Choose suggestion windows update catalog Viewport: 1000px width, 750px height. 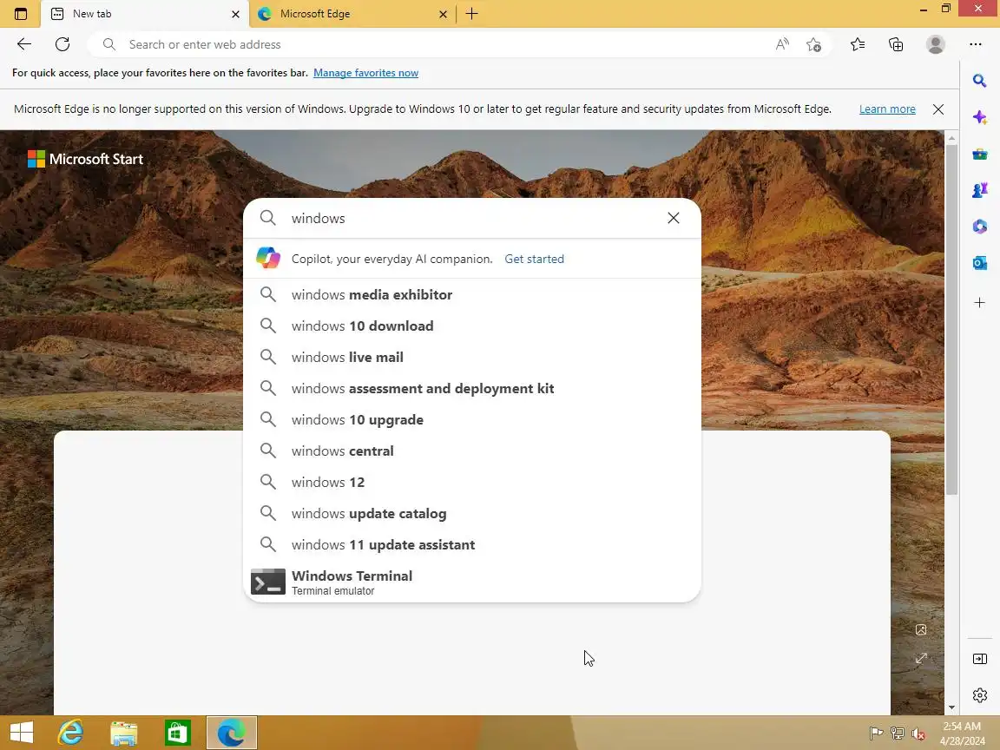click(472, 513)
